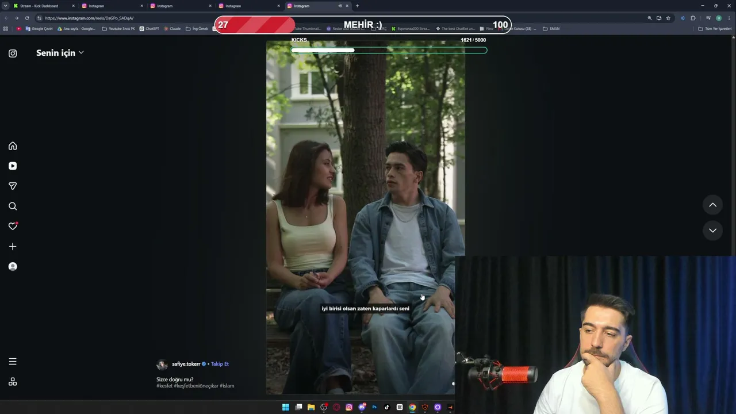
Task: Mute the active Instagram tab via speaker icon
Action: click(x=340, y=6)
